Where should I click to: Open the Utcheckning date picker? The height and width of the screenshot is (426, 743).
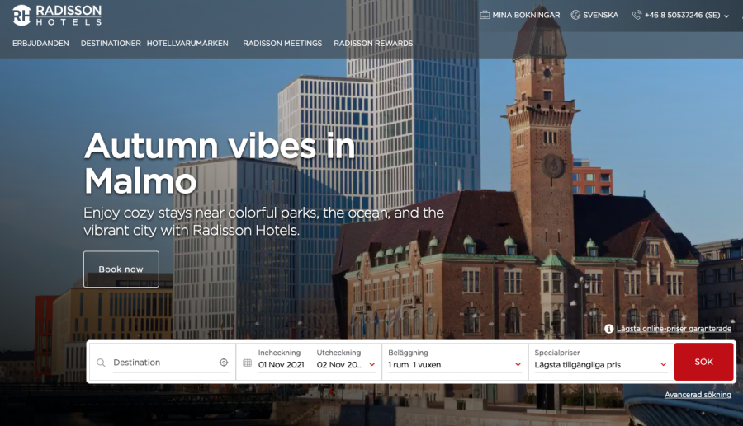[345, 364]
